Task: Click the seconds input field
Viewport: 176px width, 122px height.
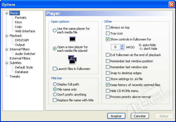Action: pos(115,47)
